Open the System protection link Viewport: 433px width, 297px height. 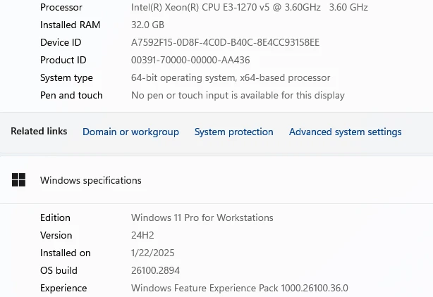coord(233,132)
